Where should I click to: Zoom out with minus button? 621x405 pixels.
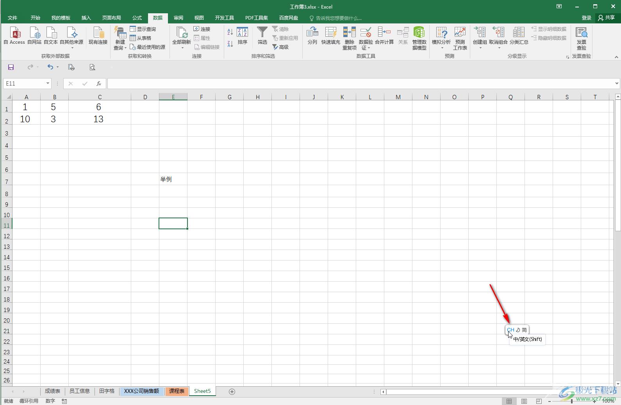(550, 401)
